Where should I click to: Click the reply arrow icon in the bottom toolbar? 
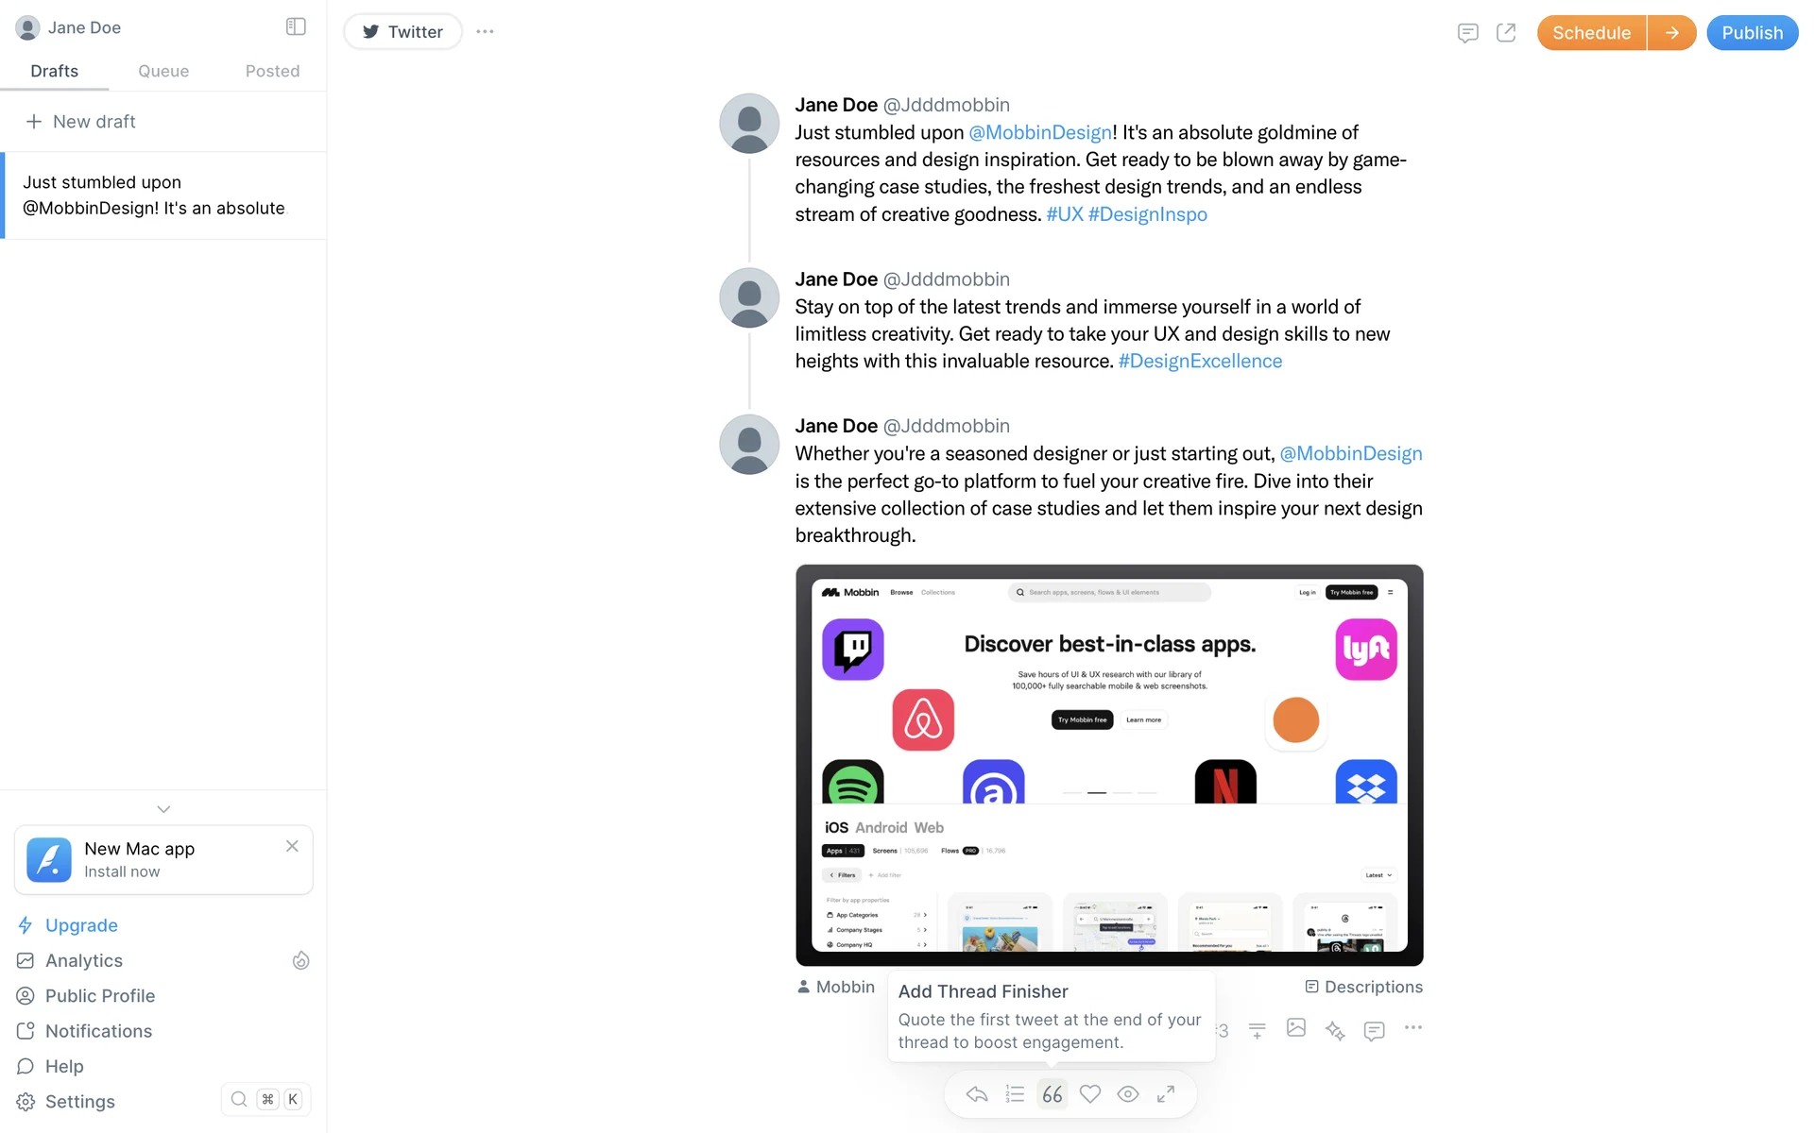[x=977, y=1094]
